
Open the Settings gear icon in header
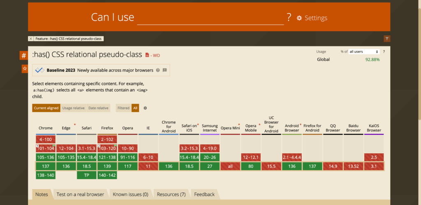pyautogui.click(x=299, y=18)
